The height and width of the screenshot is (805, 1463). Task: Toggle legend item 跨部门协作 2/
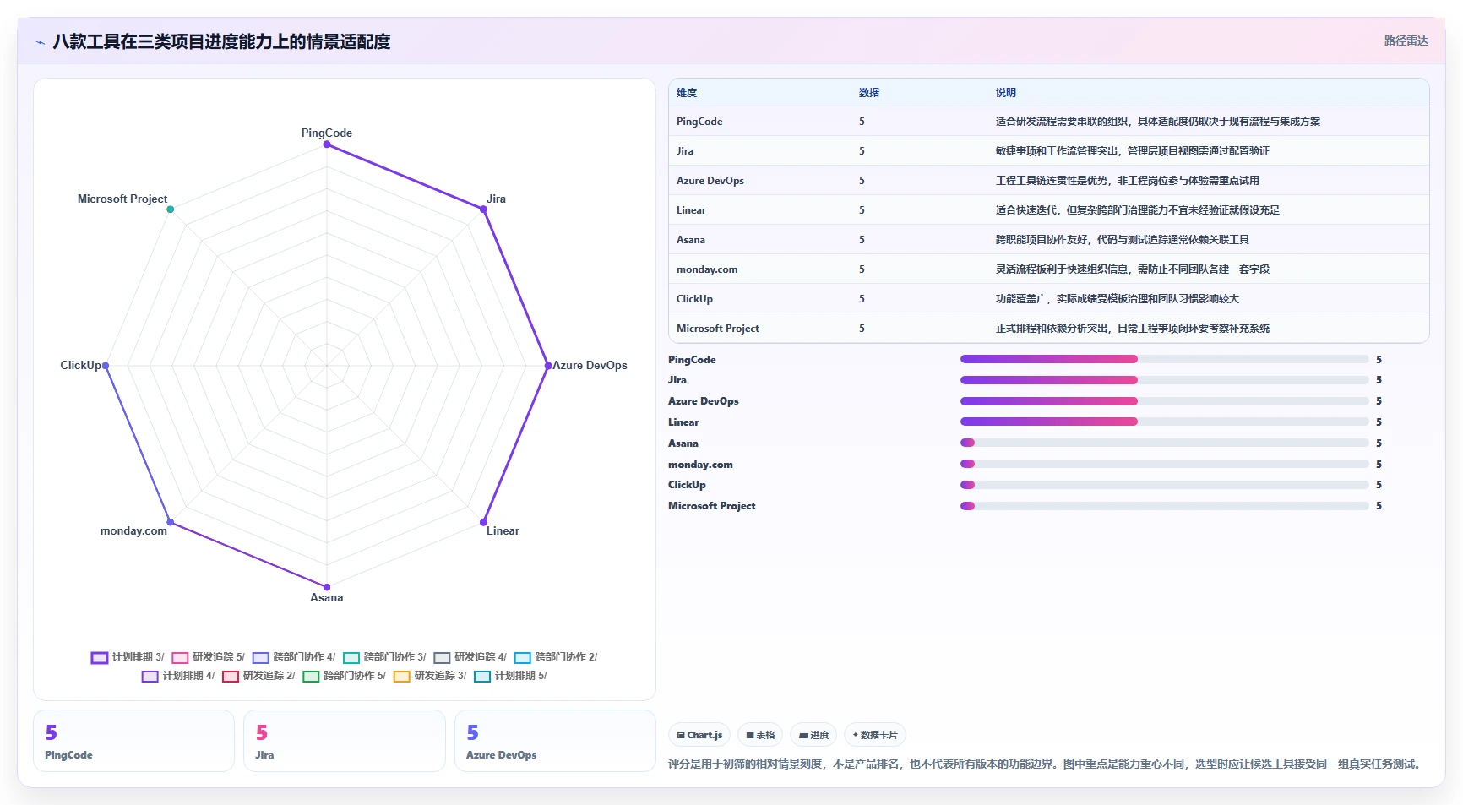coord(556,657)
